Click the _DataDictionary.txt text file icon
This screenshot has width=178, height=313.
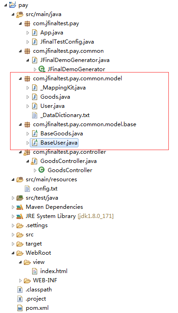(35, 115)
